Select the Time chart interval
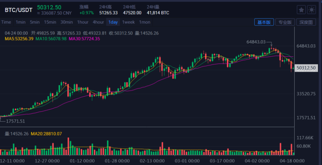 pyautogui.click(x=6, y=22)
